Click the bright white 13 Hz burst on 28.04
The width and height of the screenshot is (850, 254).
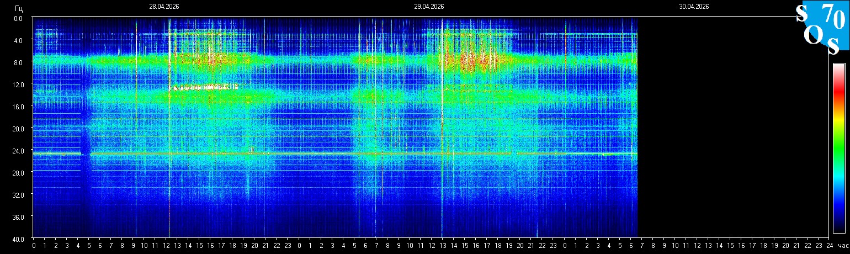203,87
